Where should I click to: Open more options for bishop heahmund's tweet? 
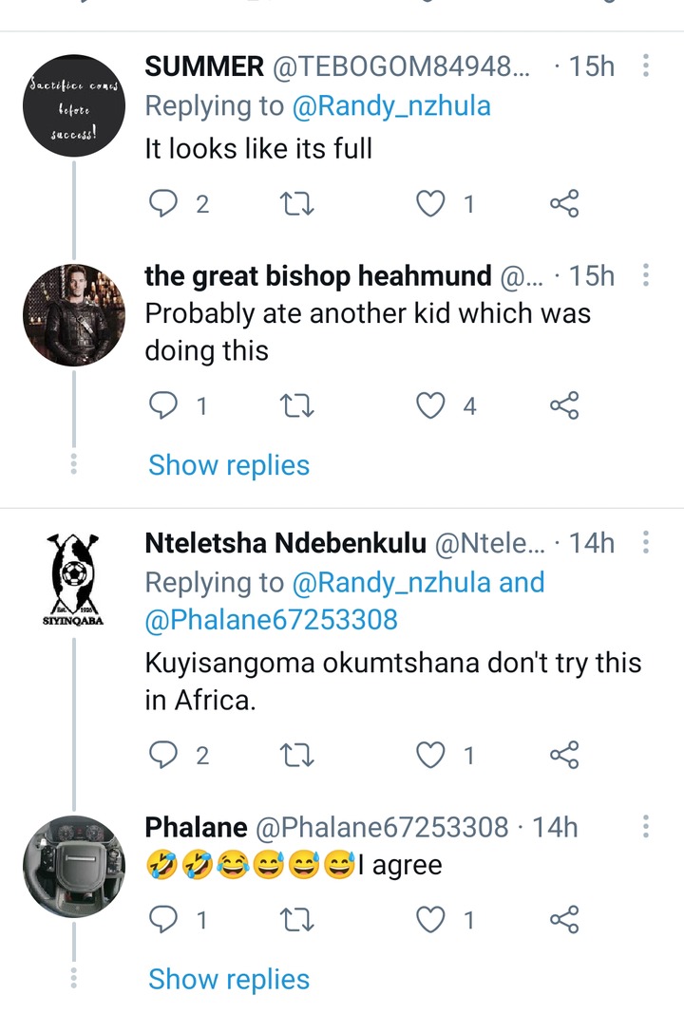click(x=645, y=275)
